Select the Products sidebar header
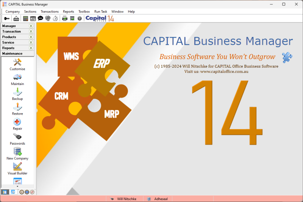303x202 pixels. pyautogui.click(x=17, y=37)
